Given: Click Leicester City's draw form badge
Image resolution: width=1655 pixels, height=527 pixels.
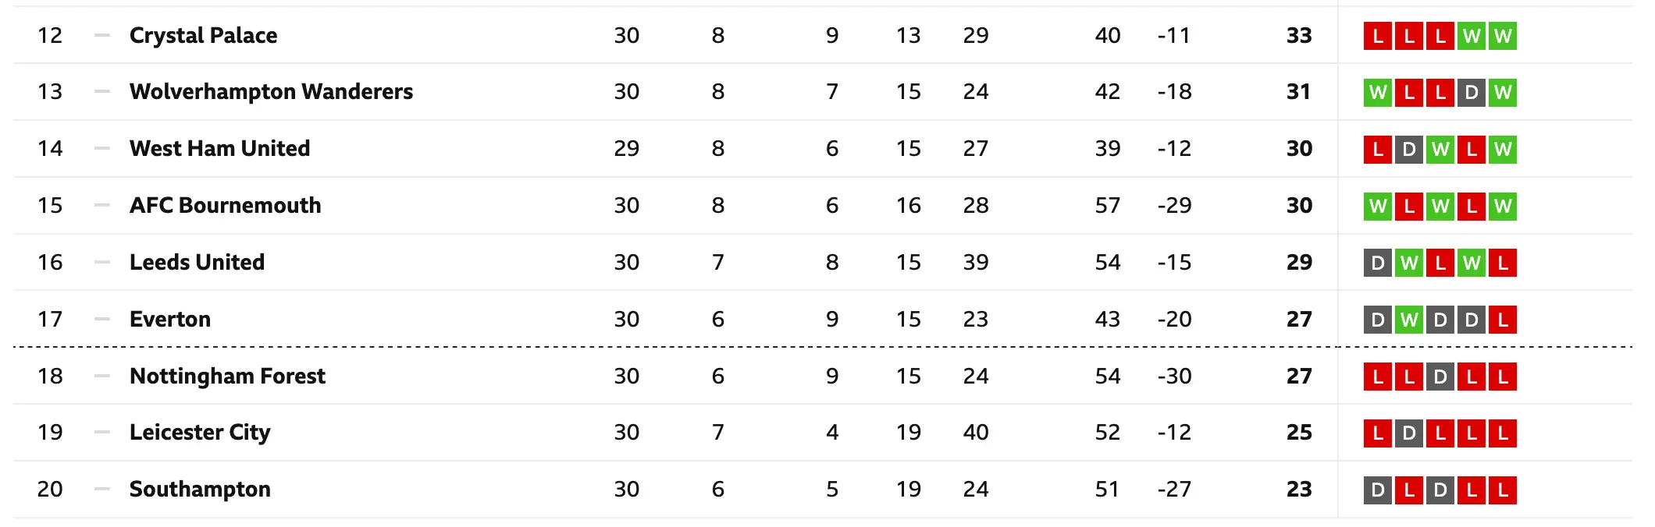Looking at the screenshot, I should 1408,433.
